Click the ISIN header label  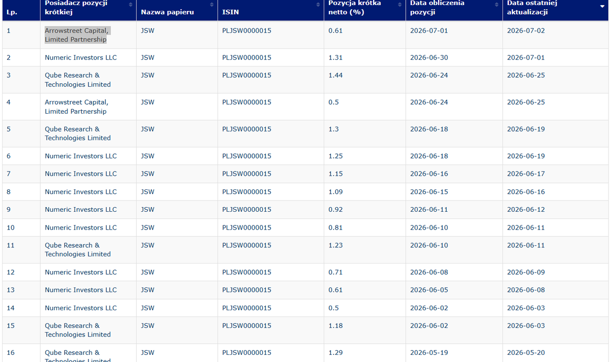tap(231, 12)
